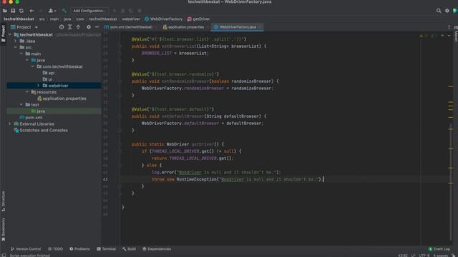This screenshot has height=257, width=458.
Task: Click the src breadcrumb
Action: [42, 19]
